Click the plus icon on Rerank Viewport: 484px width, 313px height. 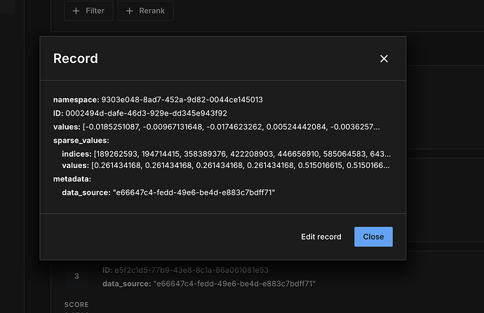click(130, 11)
